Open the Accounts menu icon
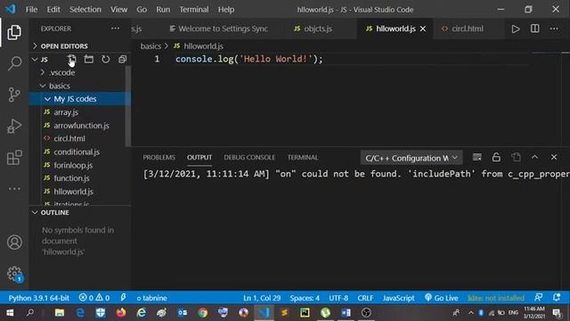The width and height of the screenshot is (570, 321). click(x=14, y=243)
